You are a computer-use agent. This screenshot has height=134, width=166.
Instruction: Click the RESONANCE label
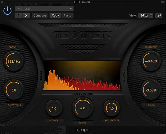coord(14,105)
